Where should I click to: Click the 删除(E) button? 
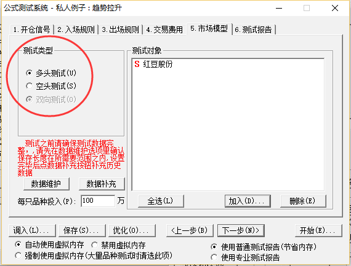click(x=303, y=201)
